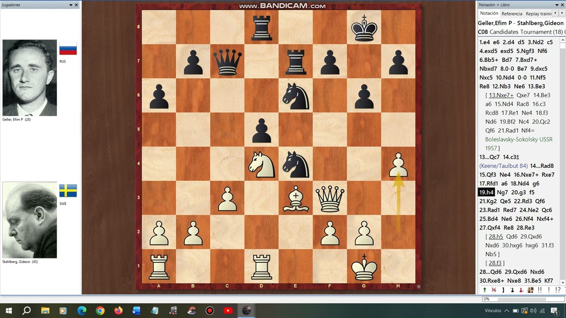Click variation move 28.f3 in notation
This screenshot has height=318, width=566.
(x=495, y=263)
